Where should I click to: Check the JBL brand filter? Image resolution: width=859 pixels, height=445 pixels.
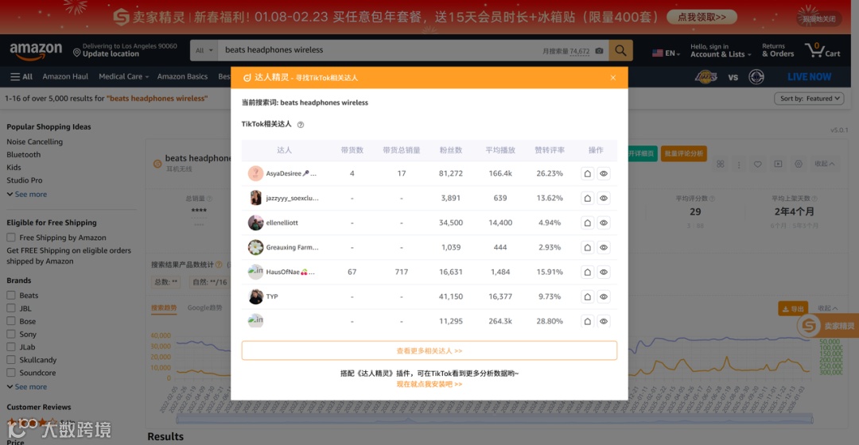coord(11,308)
